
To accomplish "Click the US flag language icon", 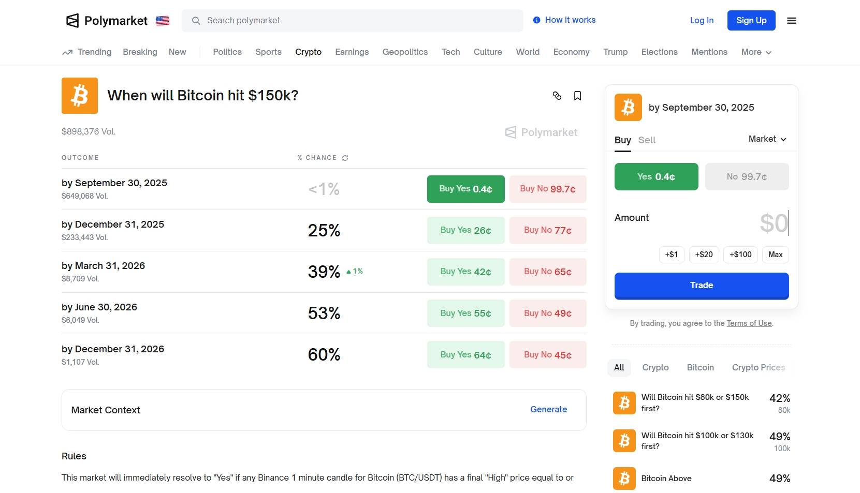I will click(x=163, y=21).
